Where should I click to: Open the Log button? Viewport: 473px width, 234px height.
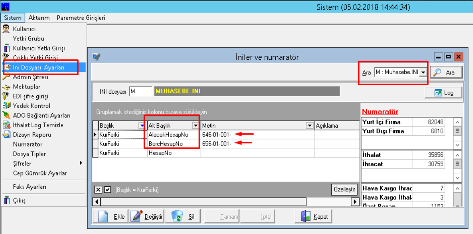pos(443,93)
